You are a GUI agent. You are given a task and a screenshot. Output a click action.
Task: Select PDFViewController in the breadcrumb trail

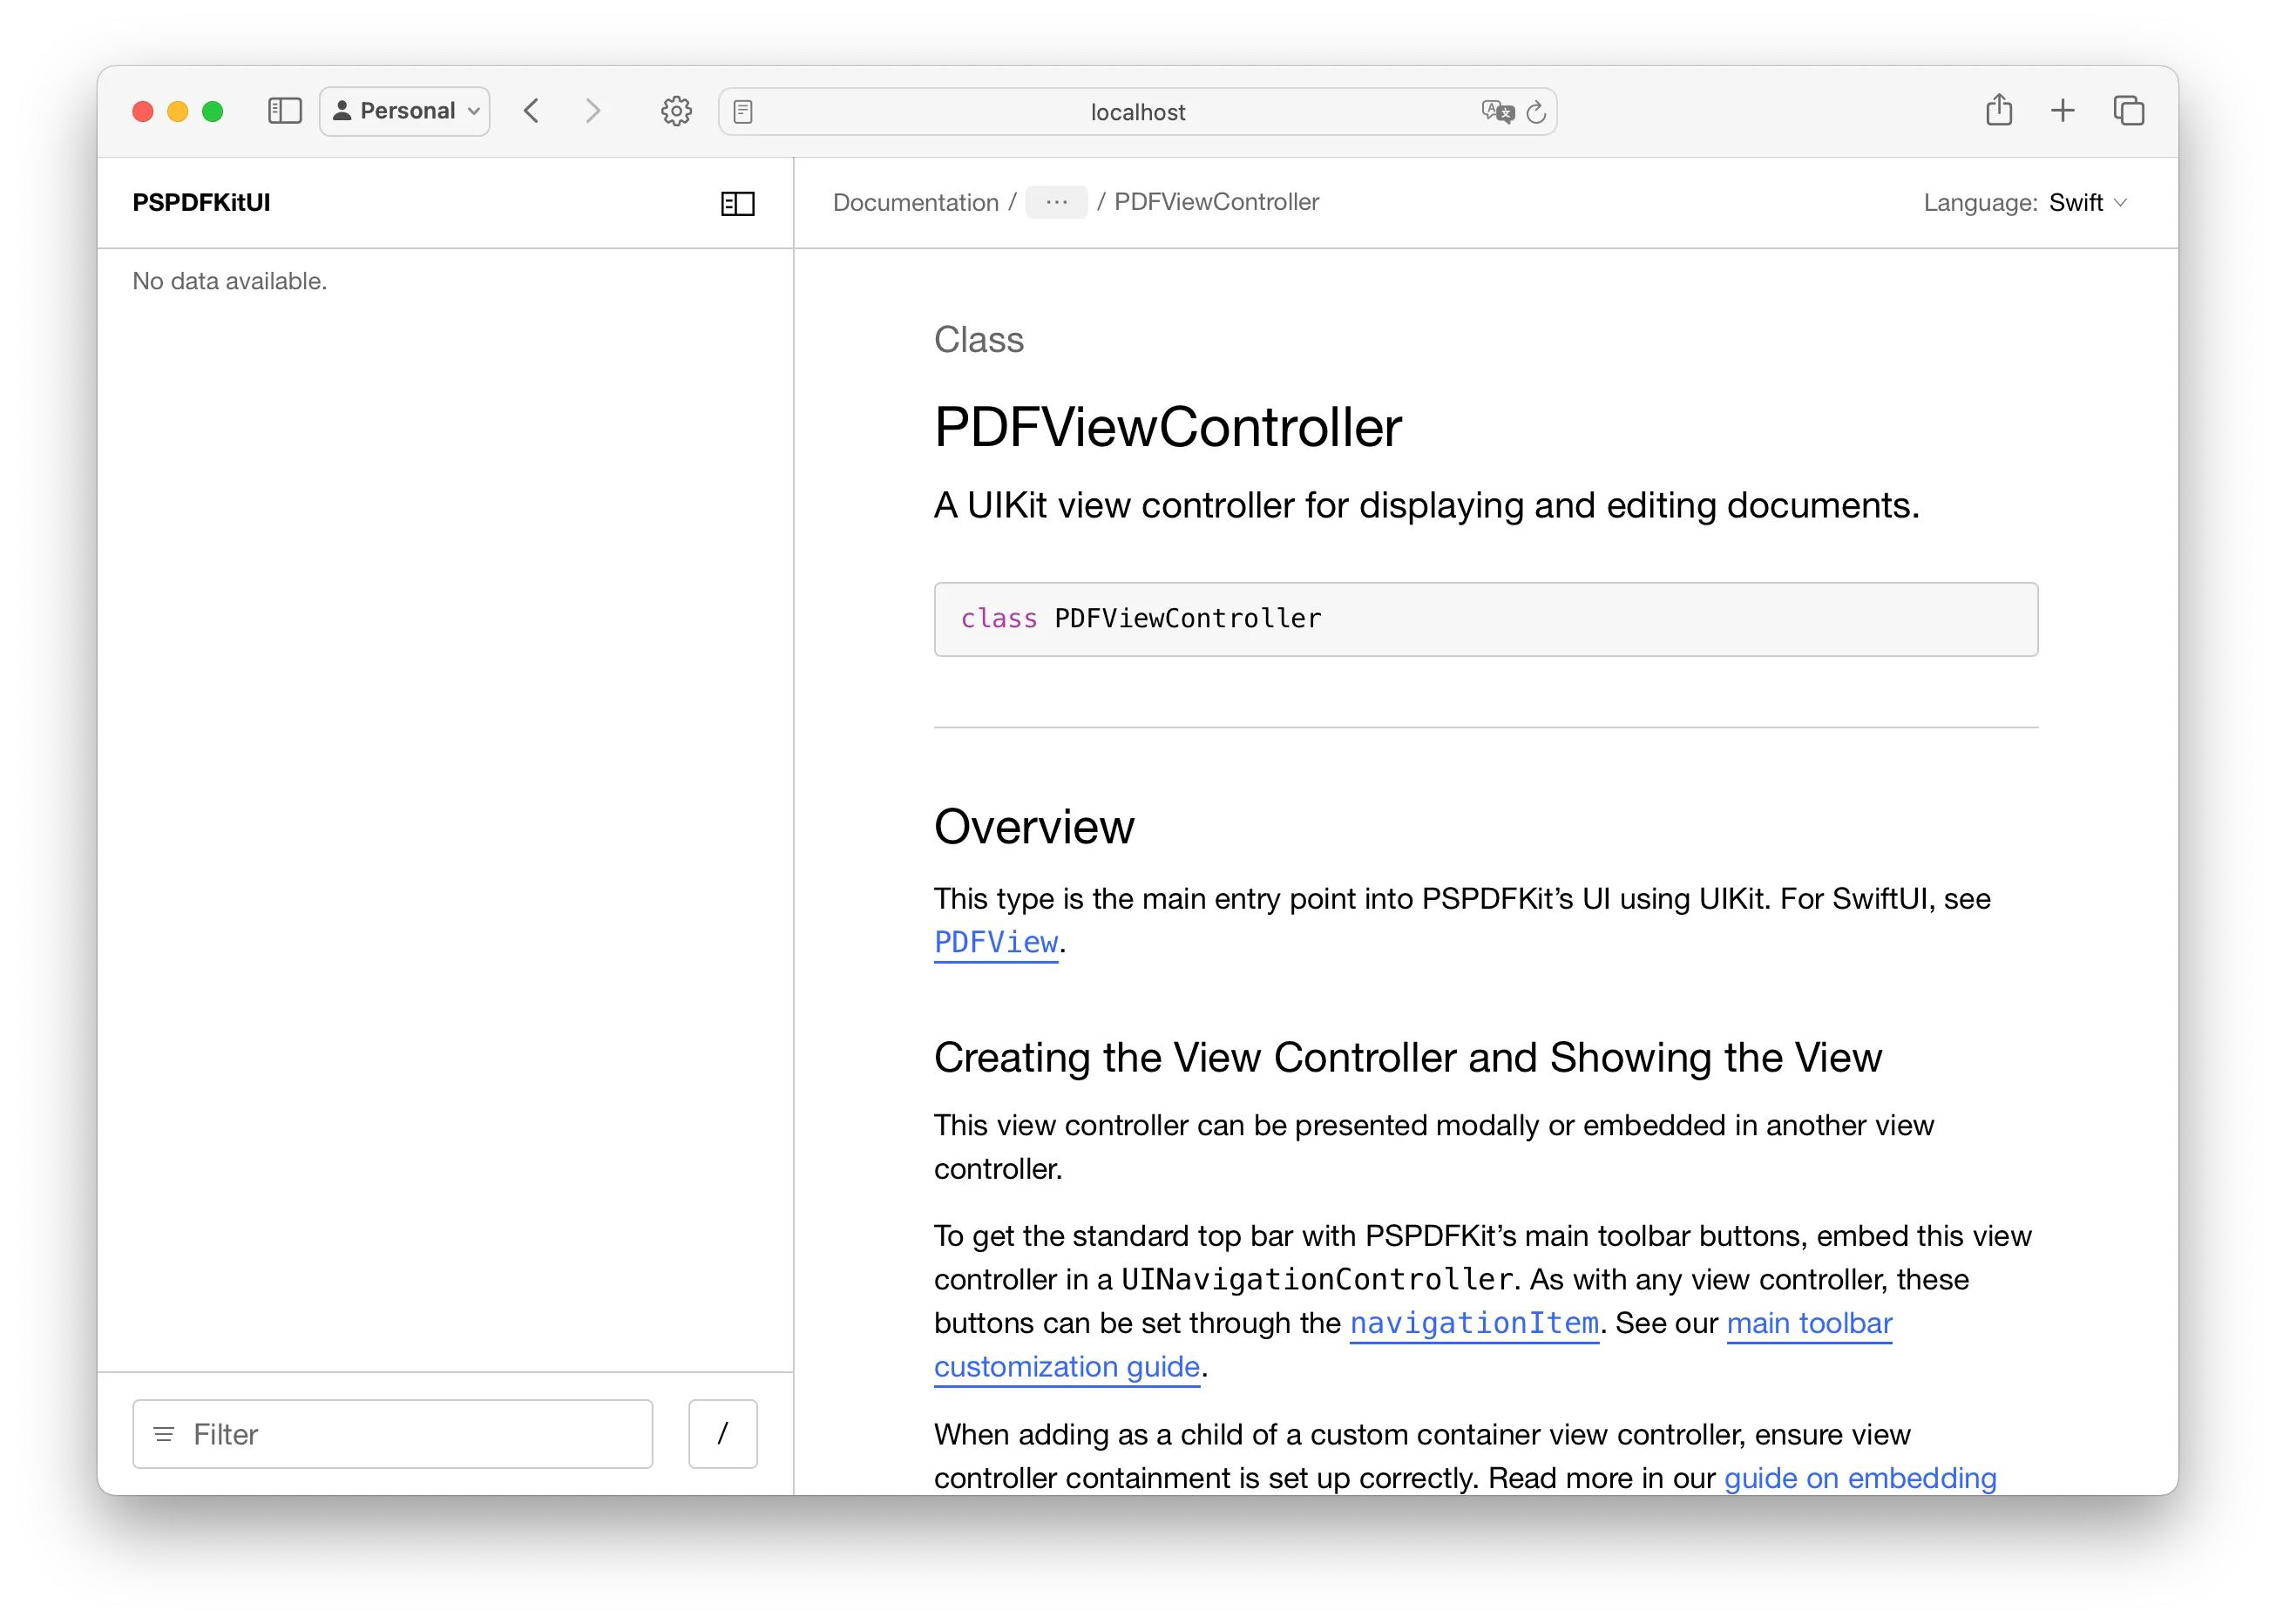click(1216, 202)
